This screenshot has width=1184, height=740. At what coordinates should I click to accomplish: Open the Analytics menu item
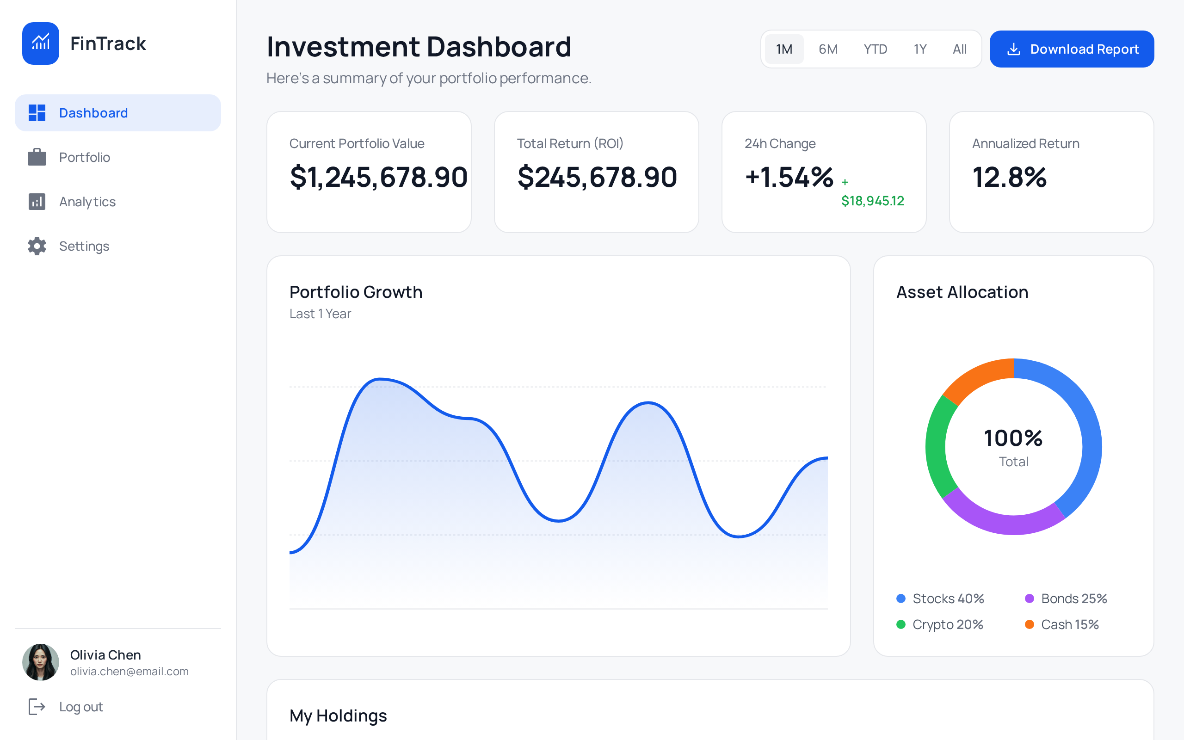87,202
